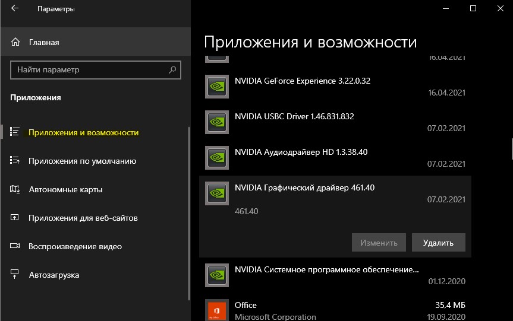Click the grey 461.40 version line
Viewport: 513px width, 321px height.
(246, 211)
